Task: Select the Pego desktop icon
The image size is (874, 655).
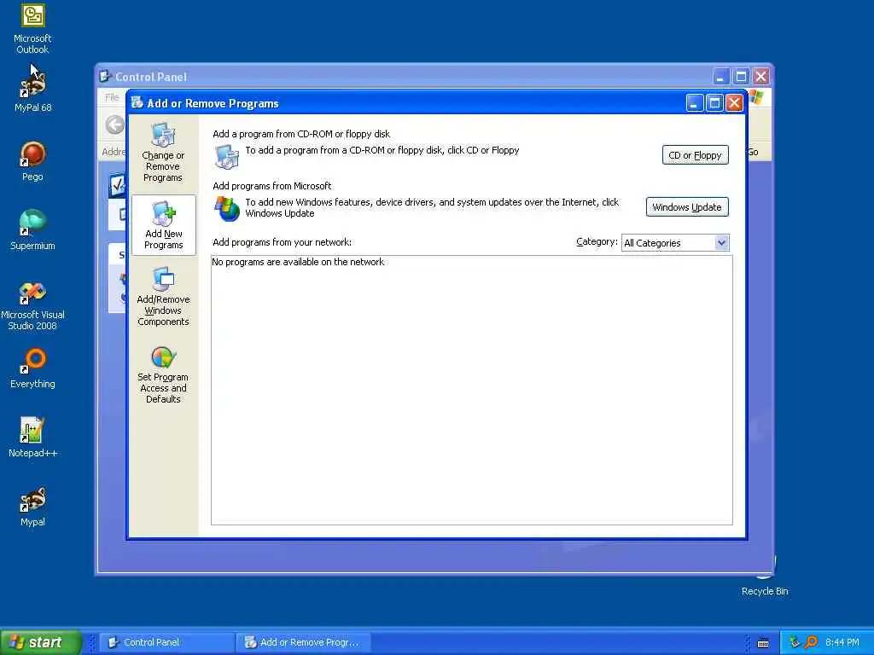Action: pos(32,161)
